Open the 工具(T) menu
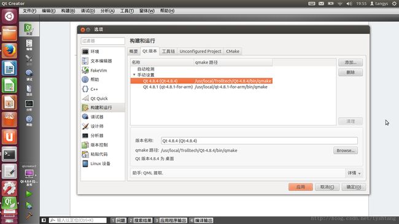Screen dimensions: 399x224 (126, 11)
